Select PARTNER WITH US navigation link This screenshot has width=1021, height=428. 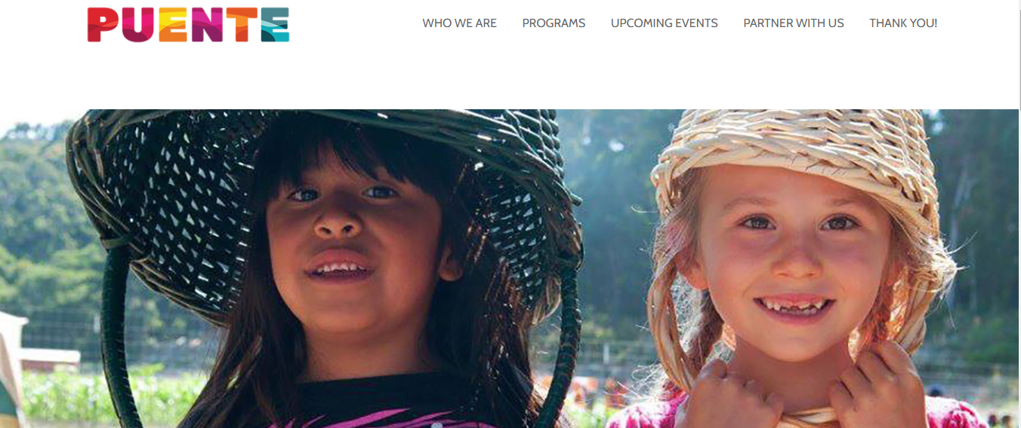pyautogui.click(x=794, y=23)
